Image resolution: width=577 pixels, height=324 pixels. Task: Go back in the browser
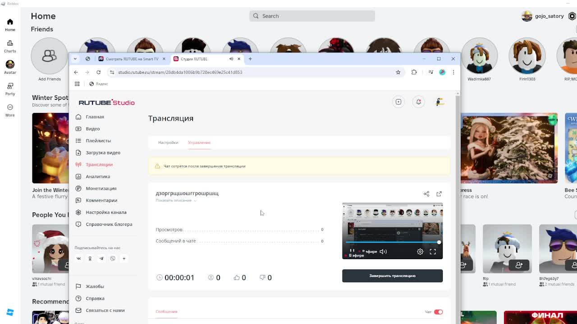click(76, 72)
